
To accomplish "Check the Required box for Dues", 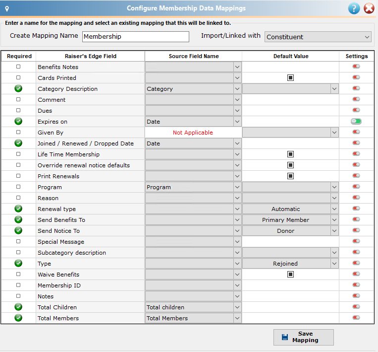I will (18, 110).
